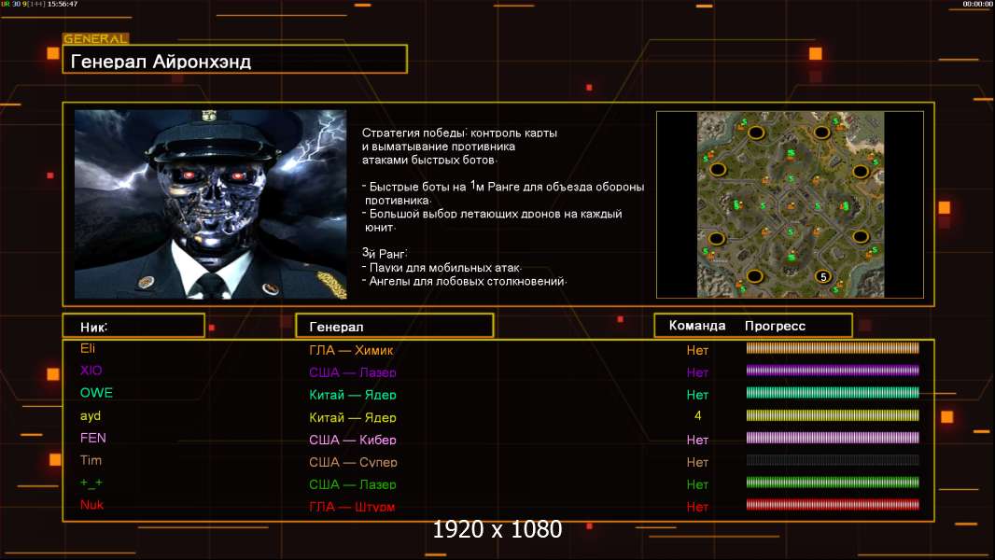Click Tim's empty dark progress bar
This screenshot has height=560, width=995.
(x=833, y=461)
